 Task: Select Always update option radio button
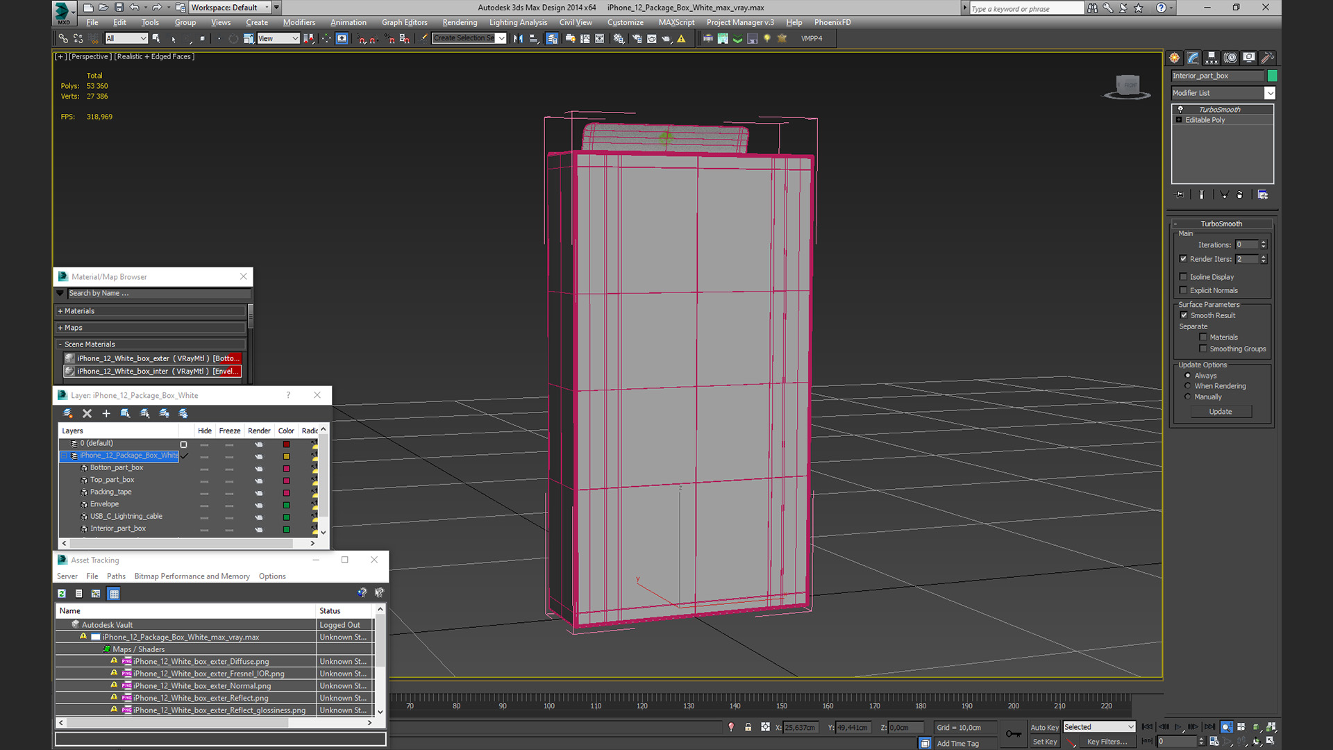pos(1188,376)
